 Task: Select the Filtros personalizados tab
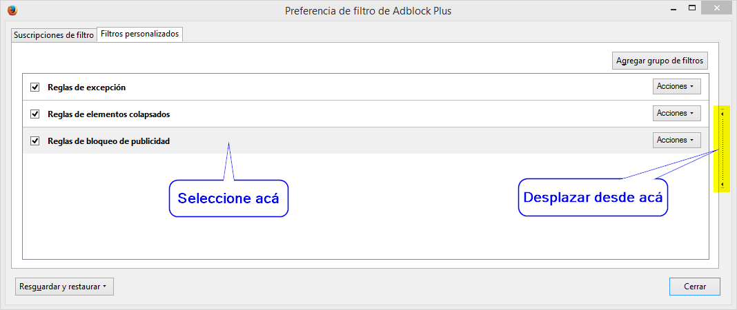(x=139, y=34)
